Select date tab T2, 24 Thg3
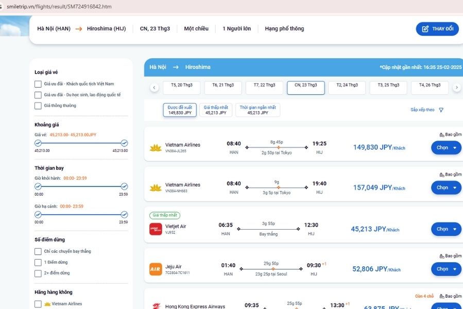This screenshot has width=463, height=309. coord(347,88)
